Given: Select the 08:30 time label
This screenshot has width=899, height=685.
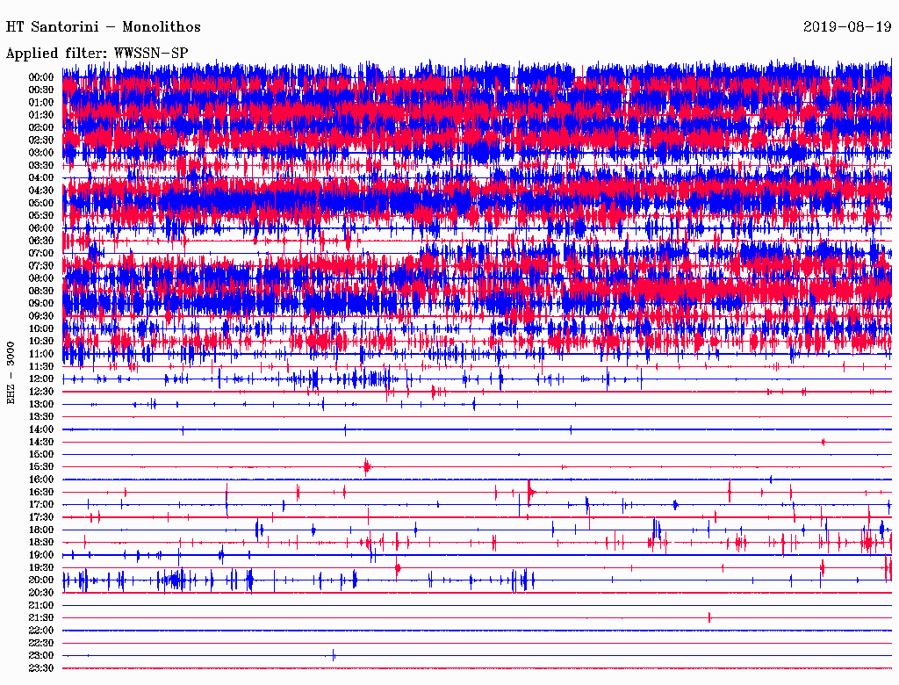Looking at the screenshot, I should pos(41,292).
